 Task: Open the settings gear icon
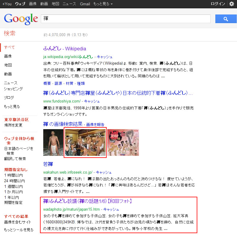[x=232, y=4]
